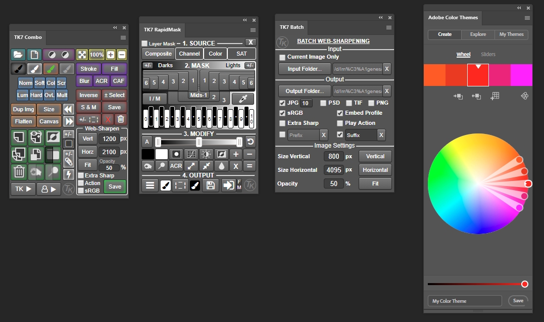Click the eyedropper icon in RapidMask
Viewport: 544px width, 322px height.
(x=243, y=99)
